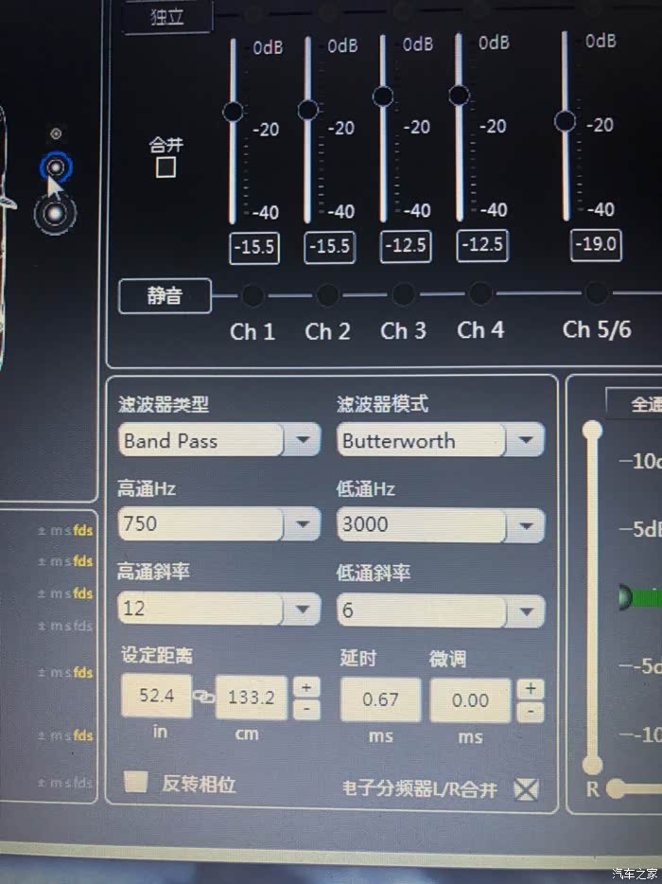Mute channel Ch 5/6
662x884 pixels.
596,292
